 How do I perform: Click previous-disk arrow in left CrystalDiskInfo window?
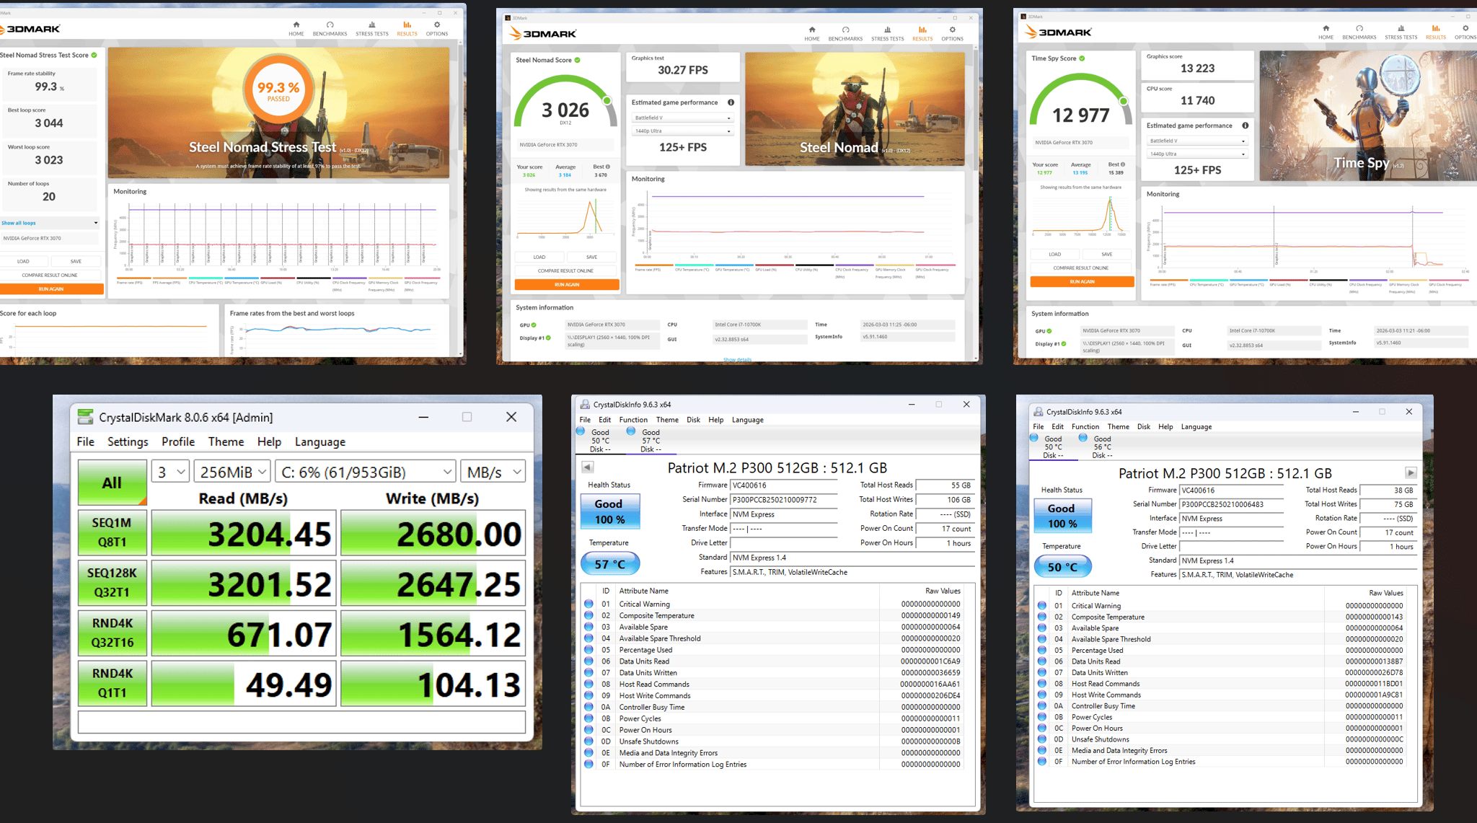(588, 467)
